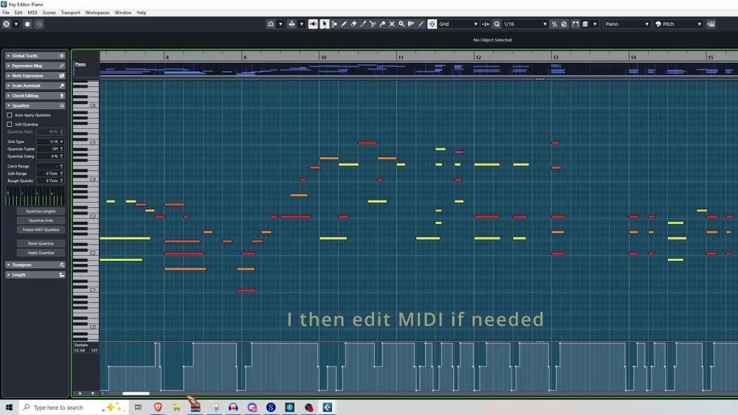Click the step input keyboard icon
The height and width of the screenshot is (415, 738).
click(711, 24)
